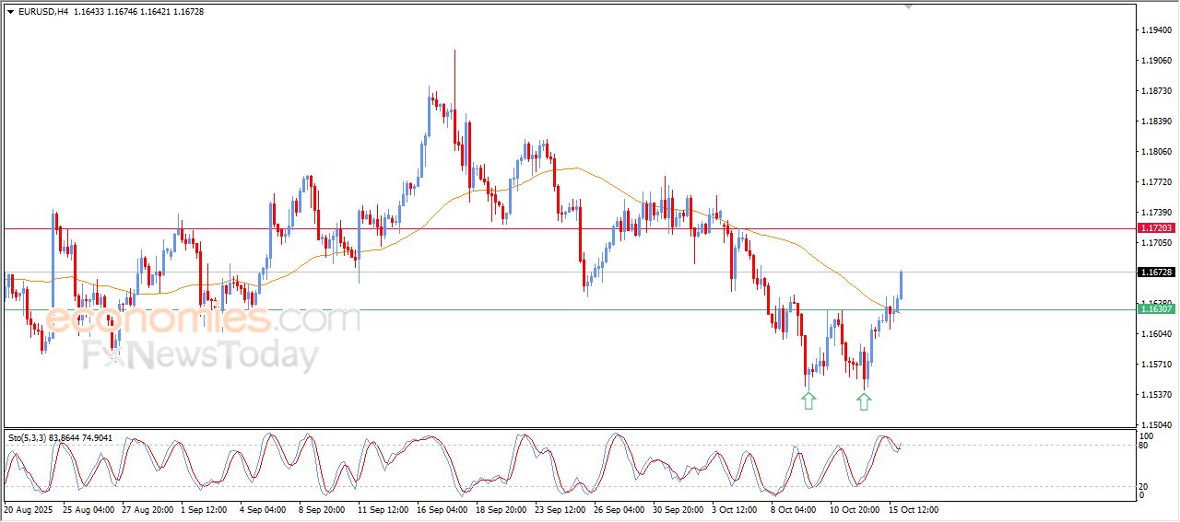Click the current price tag 1.16728
The width and height of the screenshot is (1180, 522).
click(1156, 273)
